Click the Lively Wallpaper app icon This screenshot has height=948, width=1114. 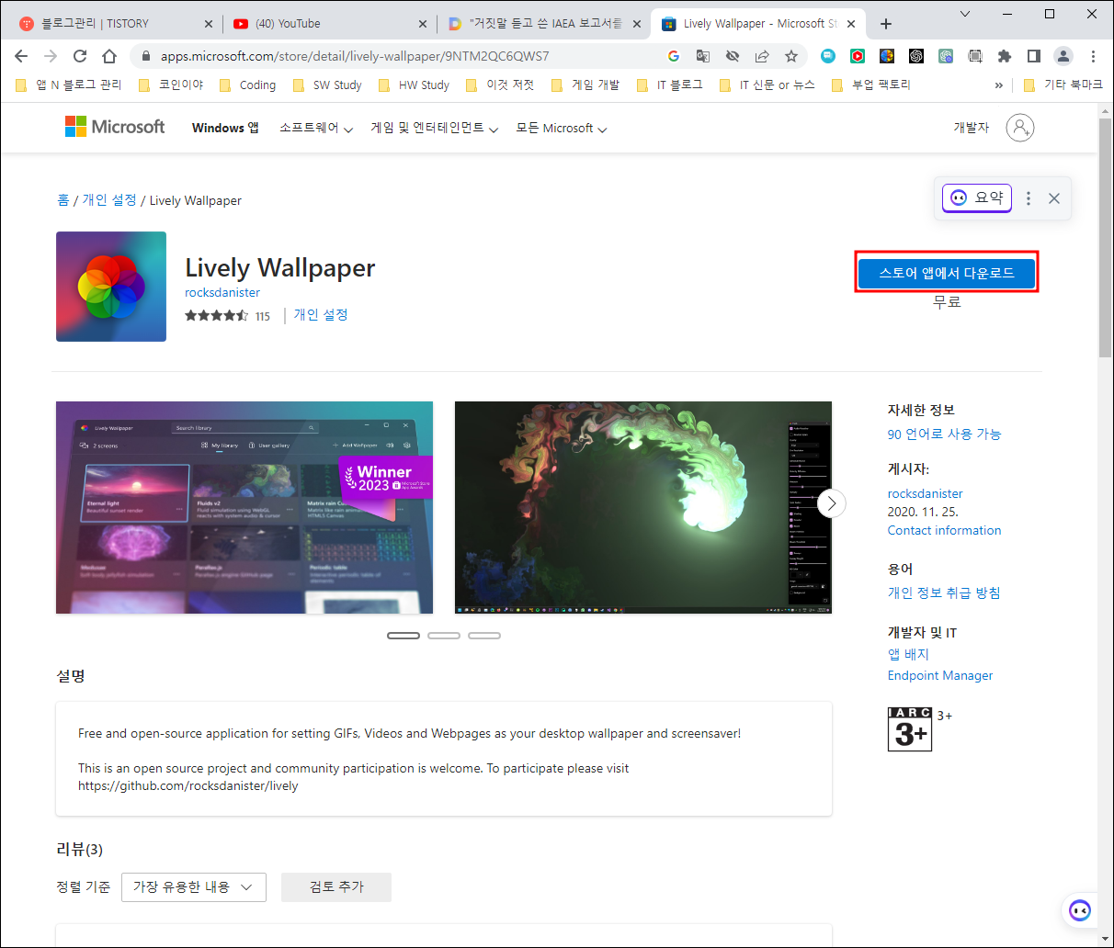coord(111,287)
